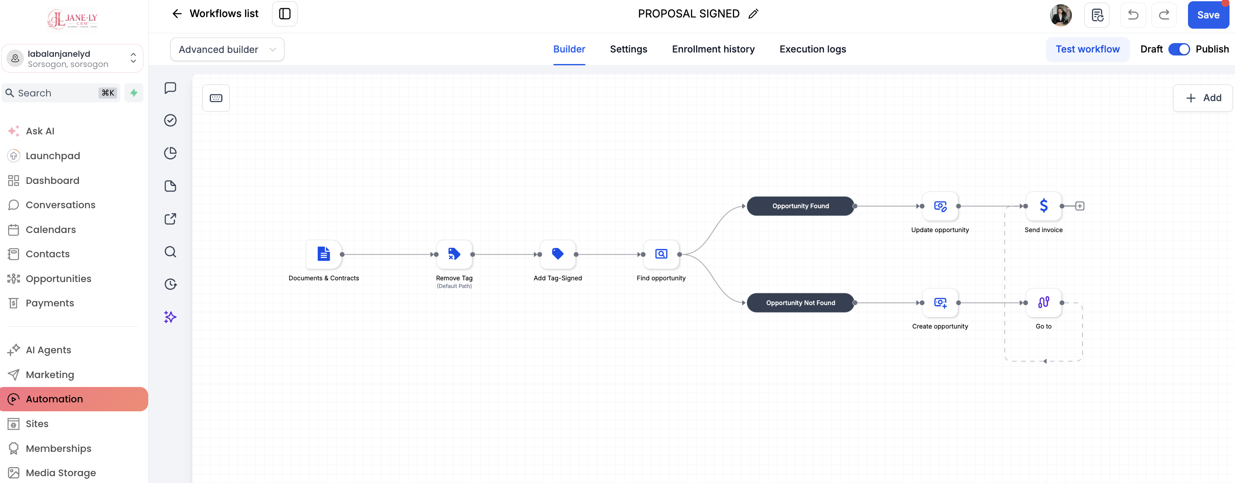Open the workflow notes document icon
The height and width of the screenshot is (483, 1235).
[x=1097, y=15]
